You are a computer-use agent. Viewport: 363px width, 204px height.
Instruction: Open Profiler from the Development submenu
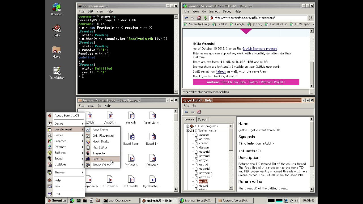(x=102, y=159)
